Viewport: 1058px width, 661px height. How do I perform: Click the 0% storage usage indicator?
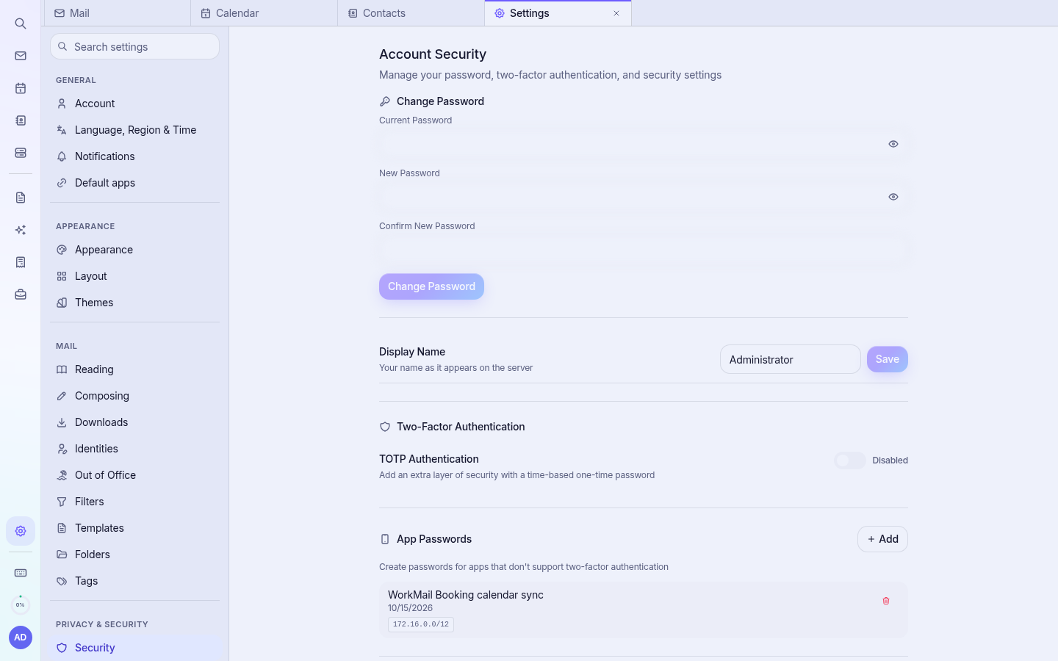[21, 604]
